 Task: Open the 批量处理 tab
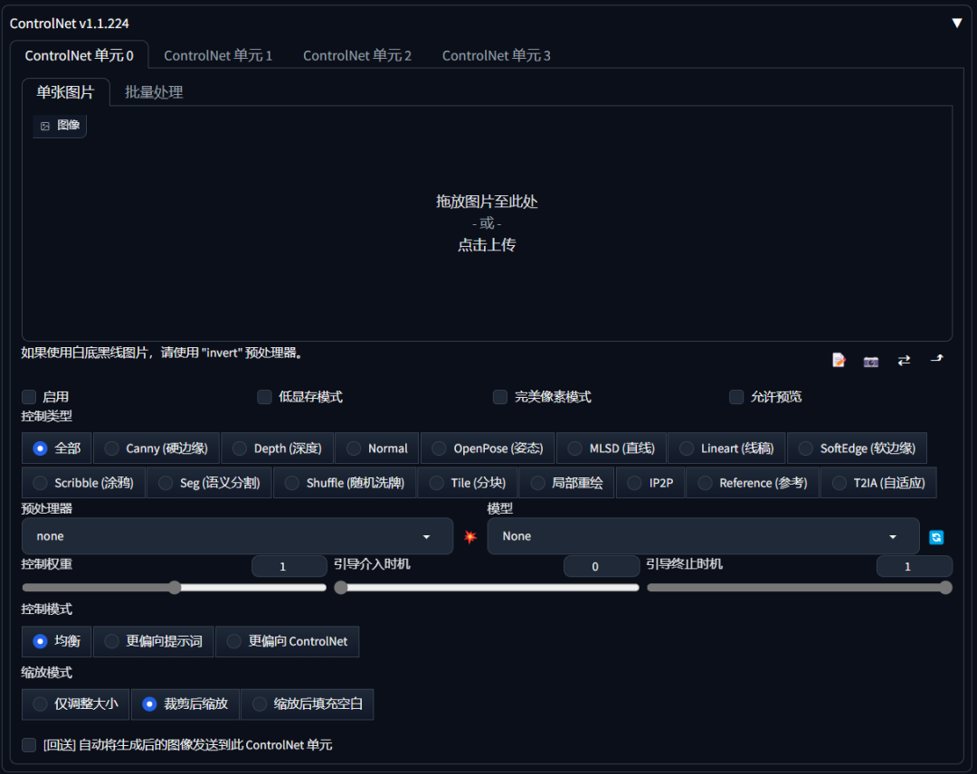point(153,92)
